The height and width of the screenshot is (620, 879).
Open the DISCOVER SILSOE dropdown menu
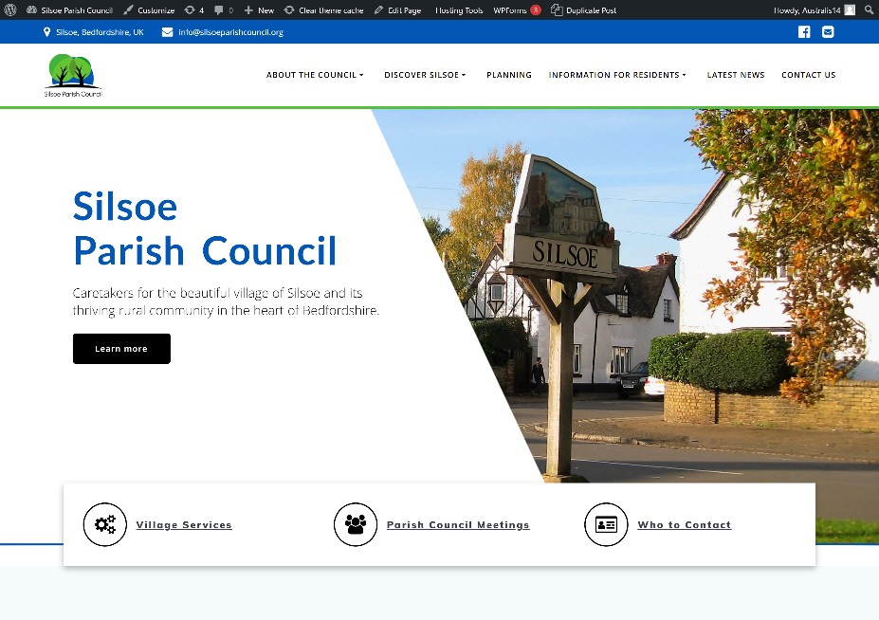tap(424, 75)
